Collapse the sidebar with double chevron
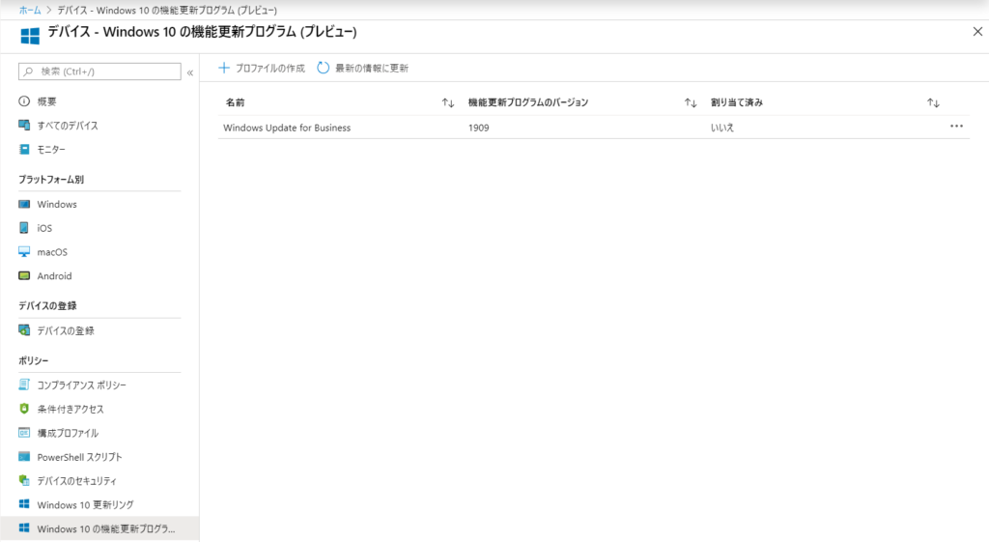The width and height of the screenshot is (989, 542). coord(190,73)
